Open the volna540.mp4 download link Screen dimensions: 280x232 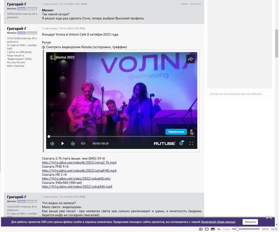tap(77, 187)
